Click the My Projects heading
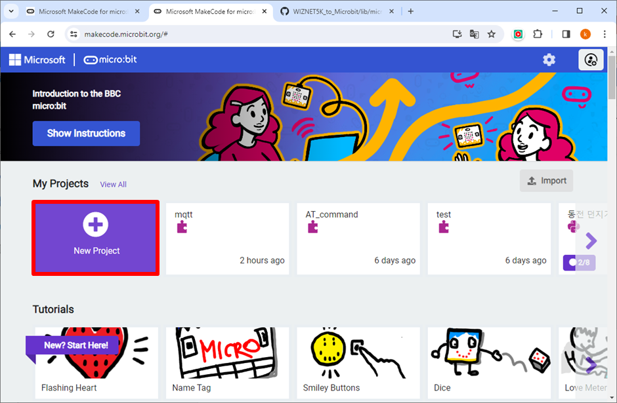 (60, 184)
